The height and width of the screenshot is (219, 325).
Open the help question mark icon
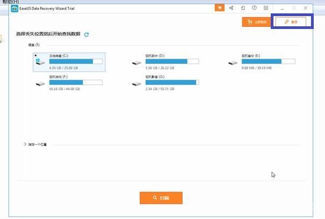coord(254,8)
